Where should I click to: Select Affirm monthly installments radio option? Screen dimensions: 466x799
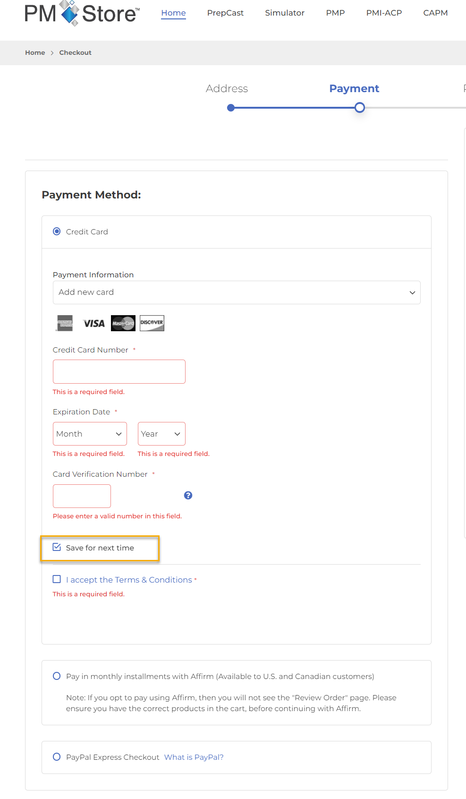(x=57, y=676)
